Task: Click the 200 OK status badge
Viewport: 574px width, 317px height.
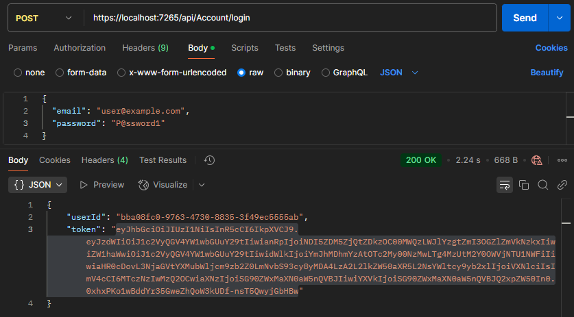Action: coord(421,160)
